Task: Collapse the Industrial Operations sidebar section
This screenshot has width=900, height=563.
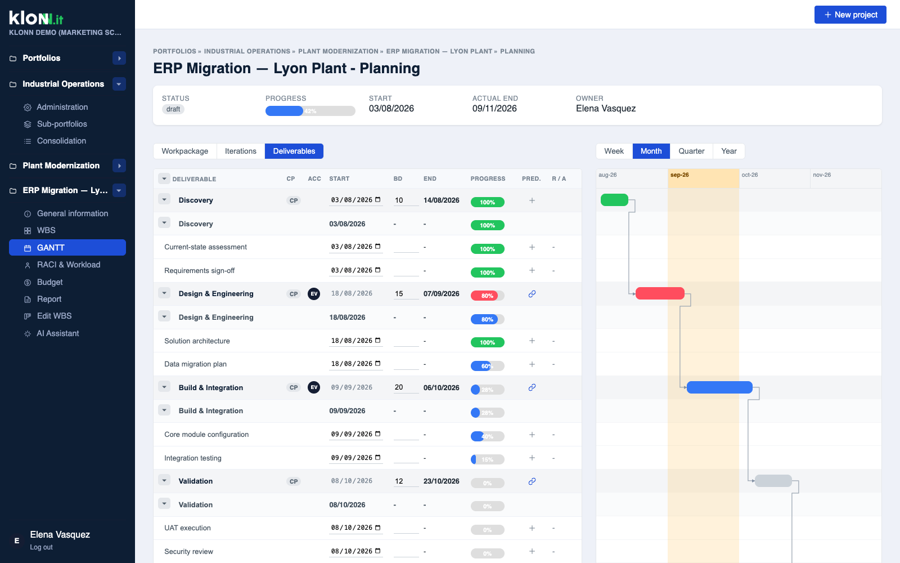Action: [x=119, y=84]
